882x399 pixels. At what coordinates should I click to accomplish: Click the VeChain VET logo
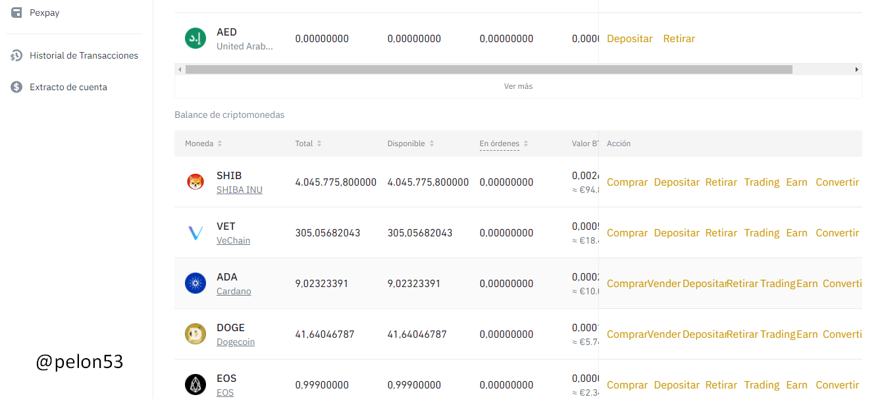195,232
